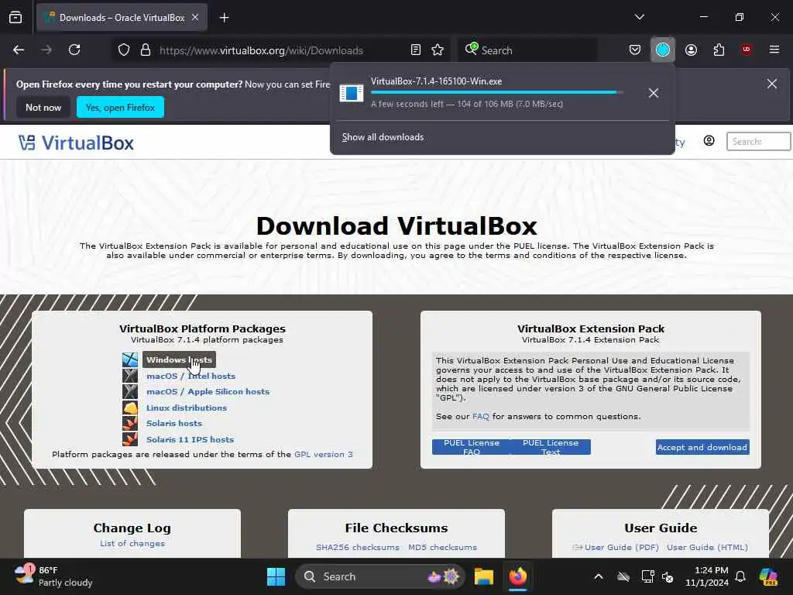Image resolution: width=793 pixels, height=595 pixels.
Task: Cancel the VirtualBox-7.1.4 download
Action: click(x=654, y=93)
